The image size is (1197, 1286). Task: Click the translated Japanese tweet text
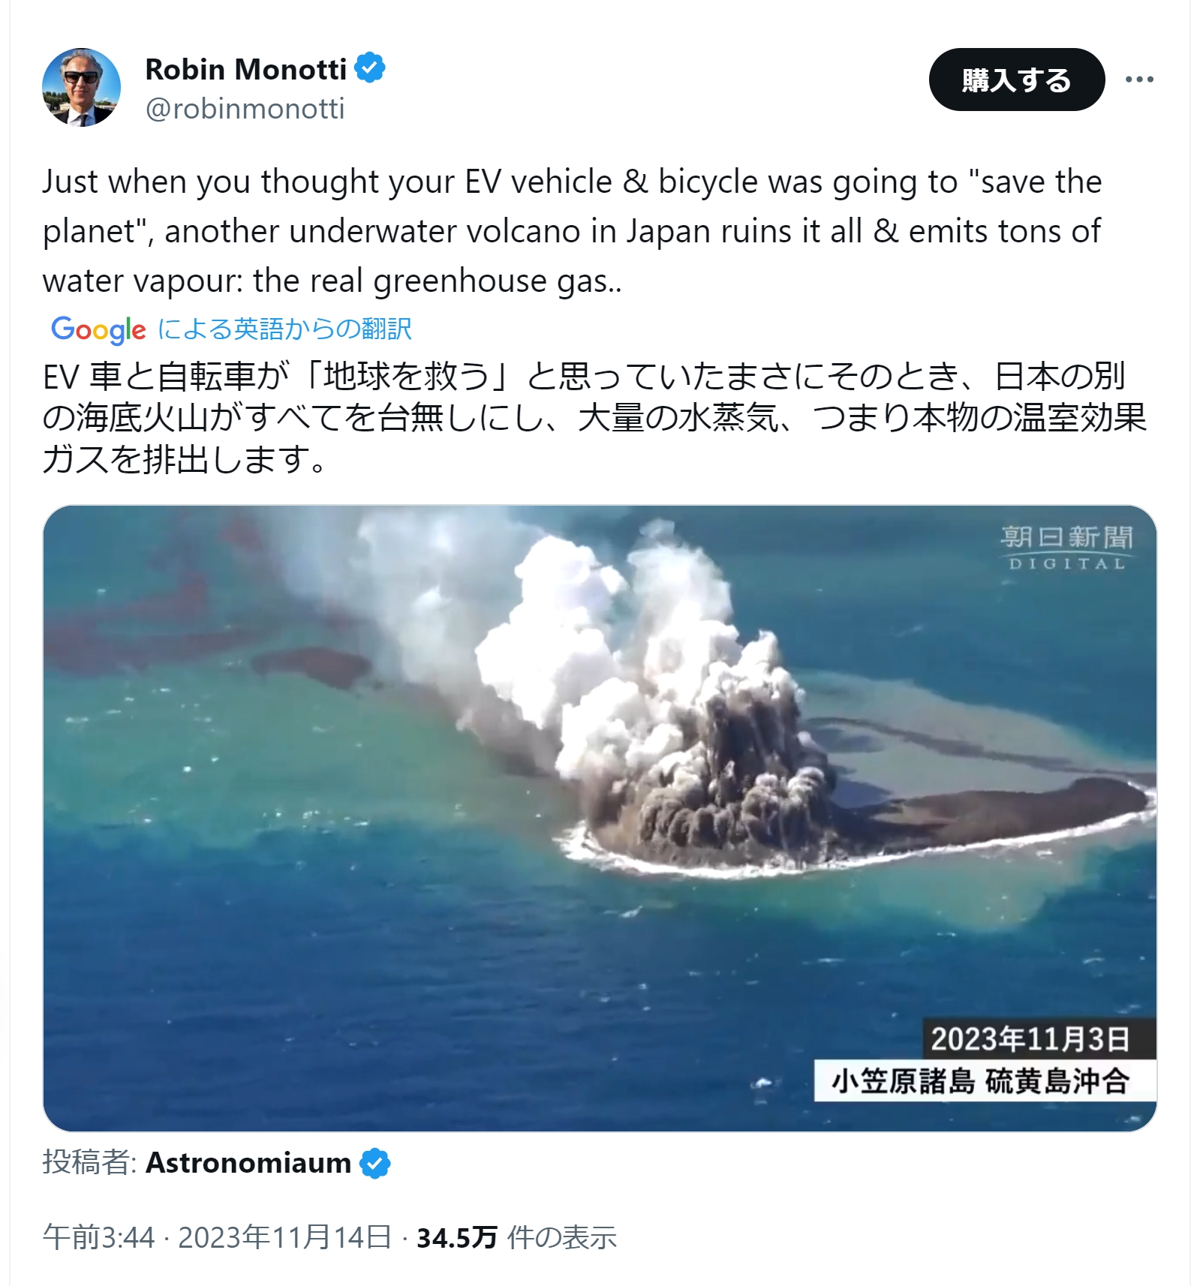[x=594, y=417]
